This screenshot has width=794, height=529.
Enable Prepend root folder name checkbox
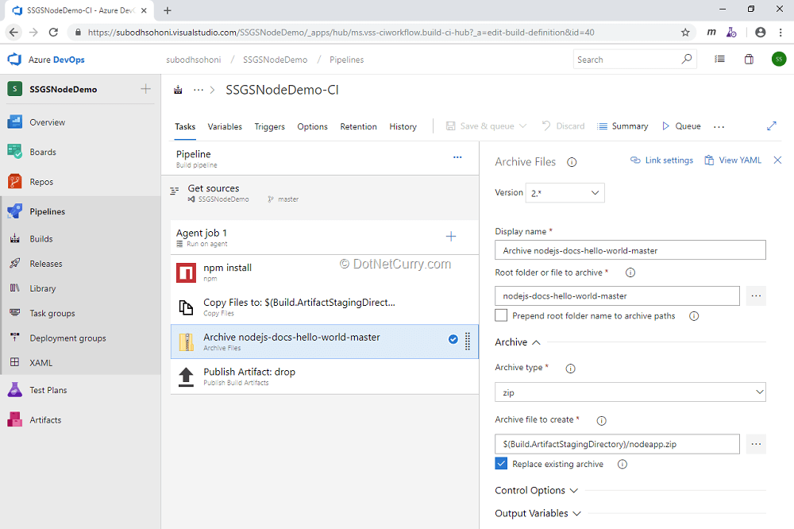[x=501, y=315]
